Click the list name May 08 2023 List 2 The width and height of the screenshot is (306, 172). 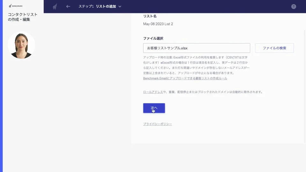158,24
